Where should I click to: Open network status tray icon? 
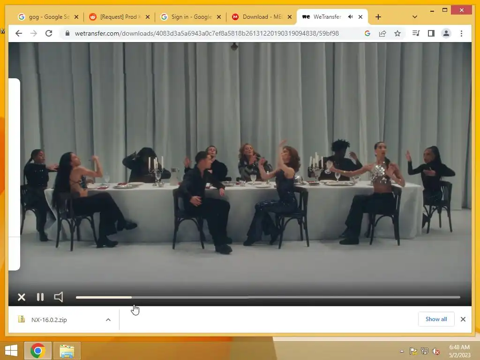click(x=424, y=351)
